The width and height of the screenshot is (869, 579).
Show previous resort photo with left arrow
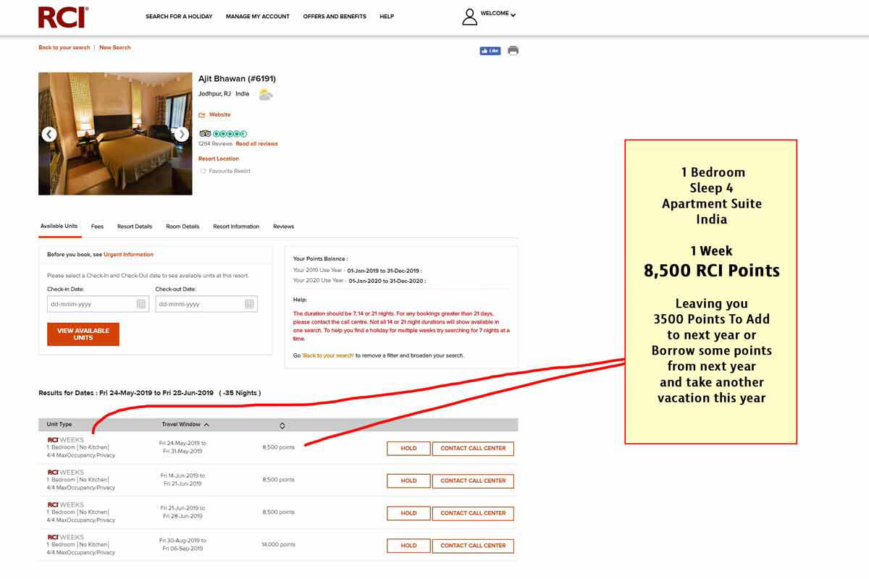(x=49, y=134)
